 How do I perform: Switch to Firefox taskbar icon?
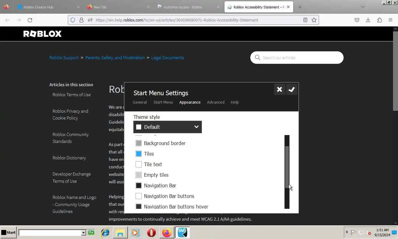(x=167, y=232)
